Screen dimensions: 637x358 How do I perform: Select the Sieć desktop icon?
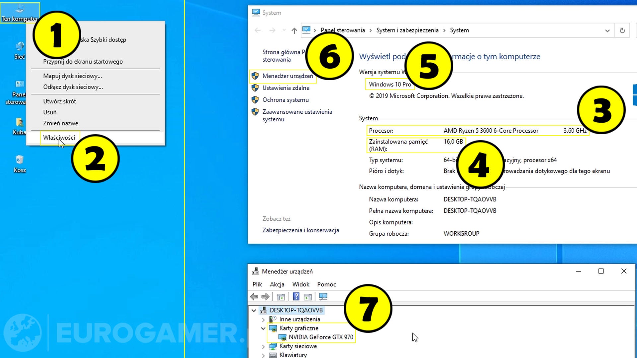[x=20, y=50]
